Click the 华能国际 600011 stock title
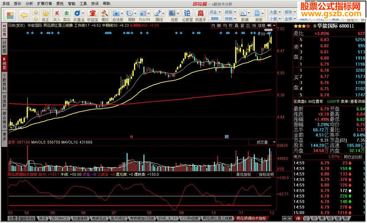 pyautogui.click(x=335, y=26)
